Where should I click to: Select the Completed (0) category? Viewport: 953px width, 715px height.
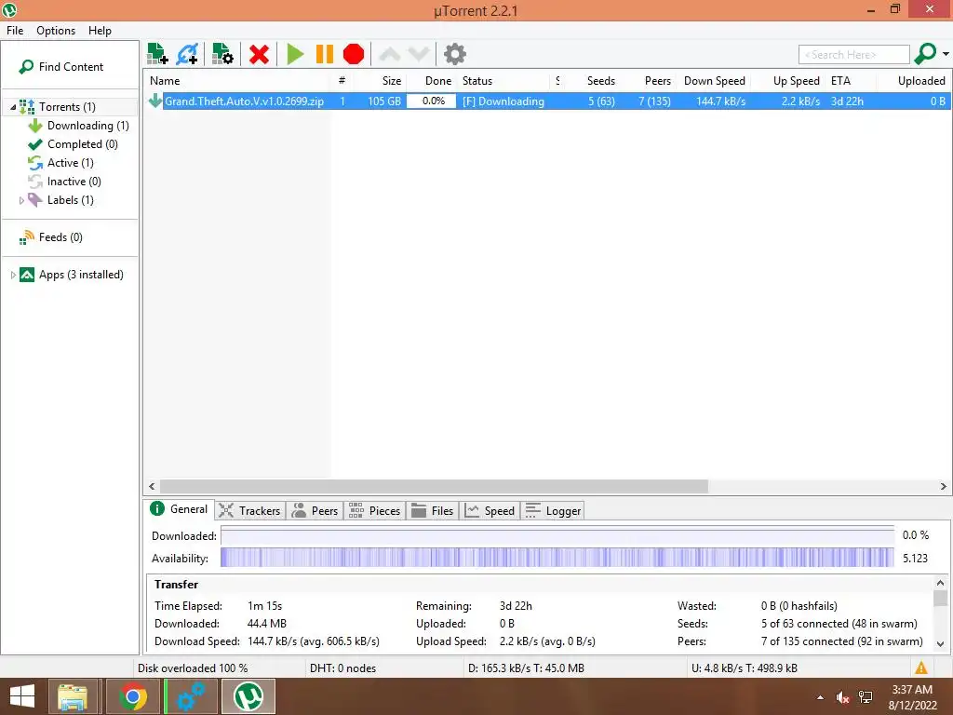click(83, 144)
